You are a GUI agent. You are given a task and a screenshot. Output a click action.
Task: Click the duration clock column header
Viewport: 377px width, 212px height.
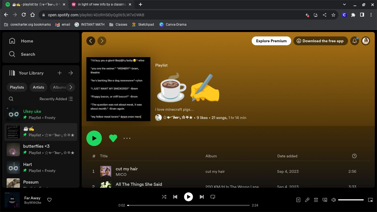pyautogui.click(x=354, y=156)
